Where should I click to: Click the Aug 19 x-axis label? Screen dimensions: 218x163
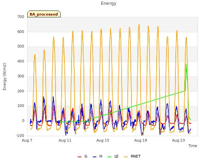[x=141, y=140]
